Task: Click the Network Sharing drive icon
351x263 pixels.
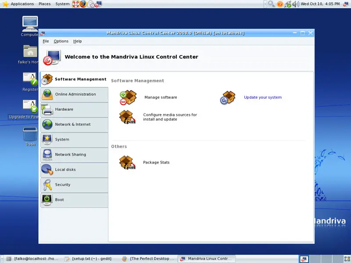Action: (x=47, y=155)
